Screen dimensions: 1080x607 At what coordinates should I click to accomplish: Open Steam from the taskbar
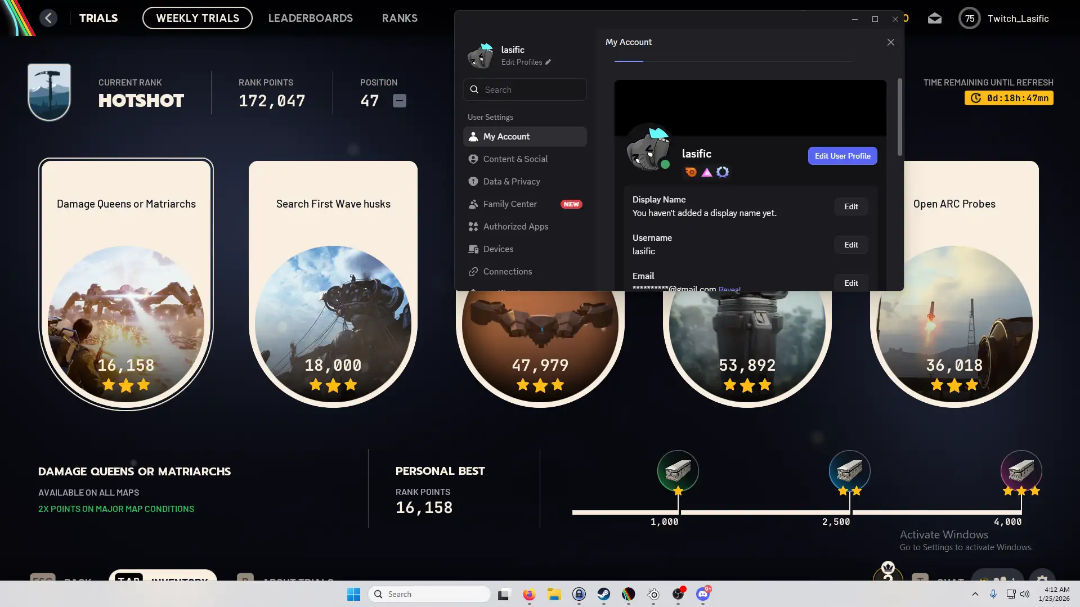coord(603,594)
